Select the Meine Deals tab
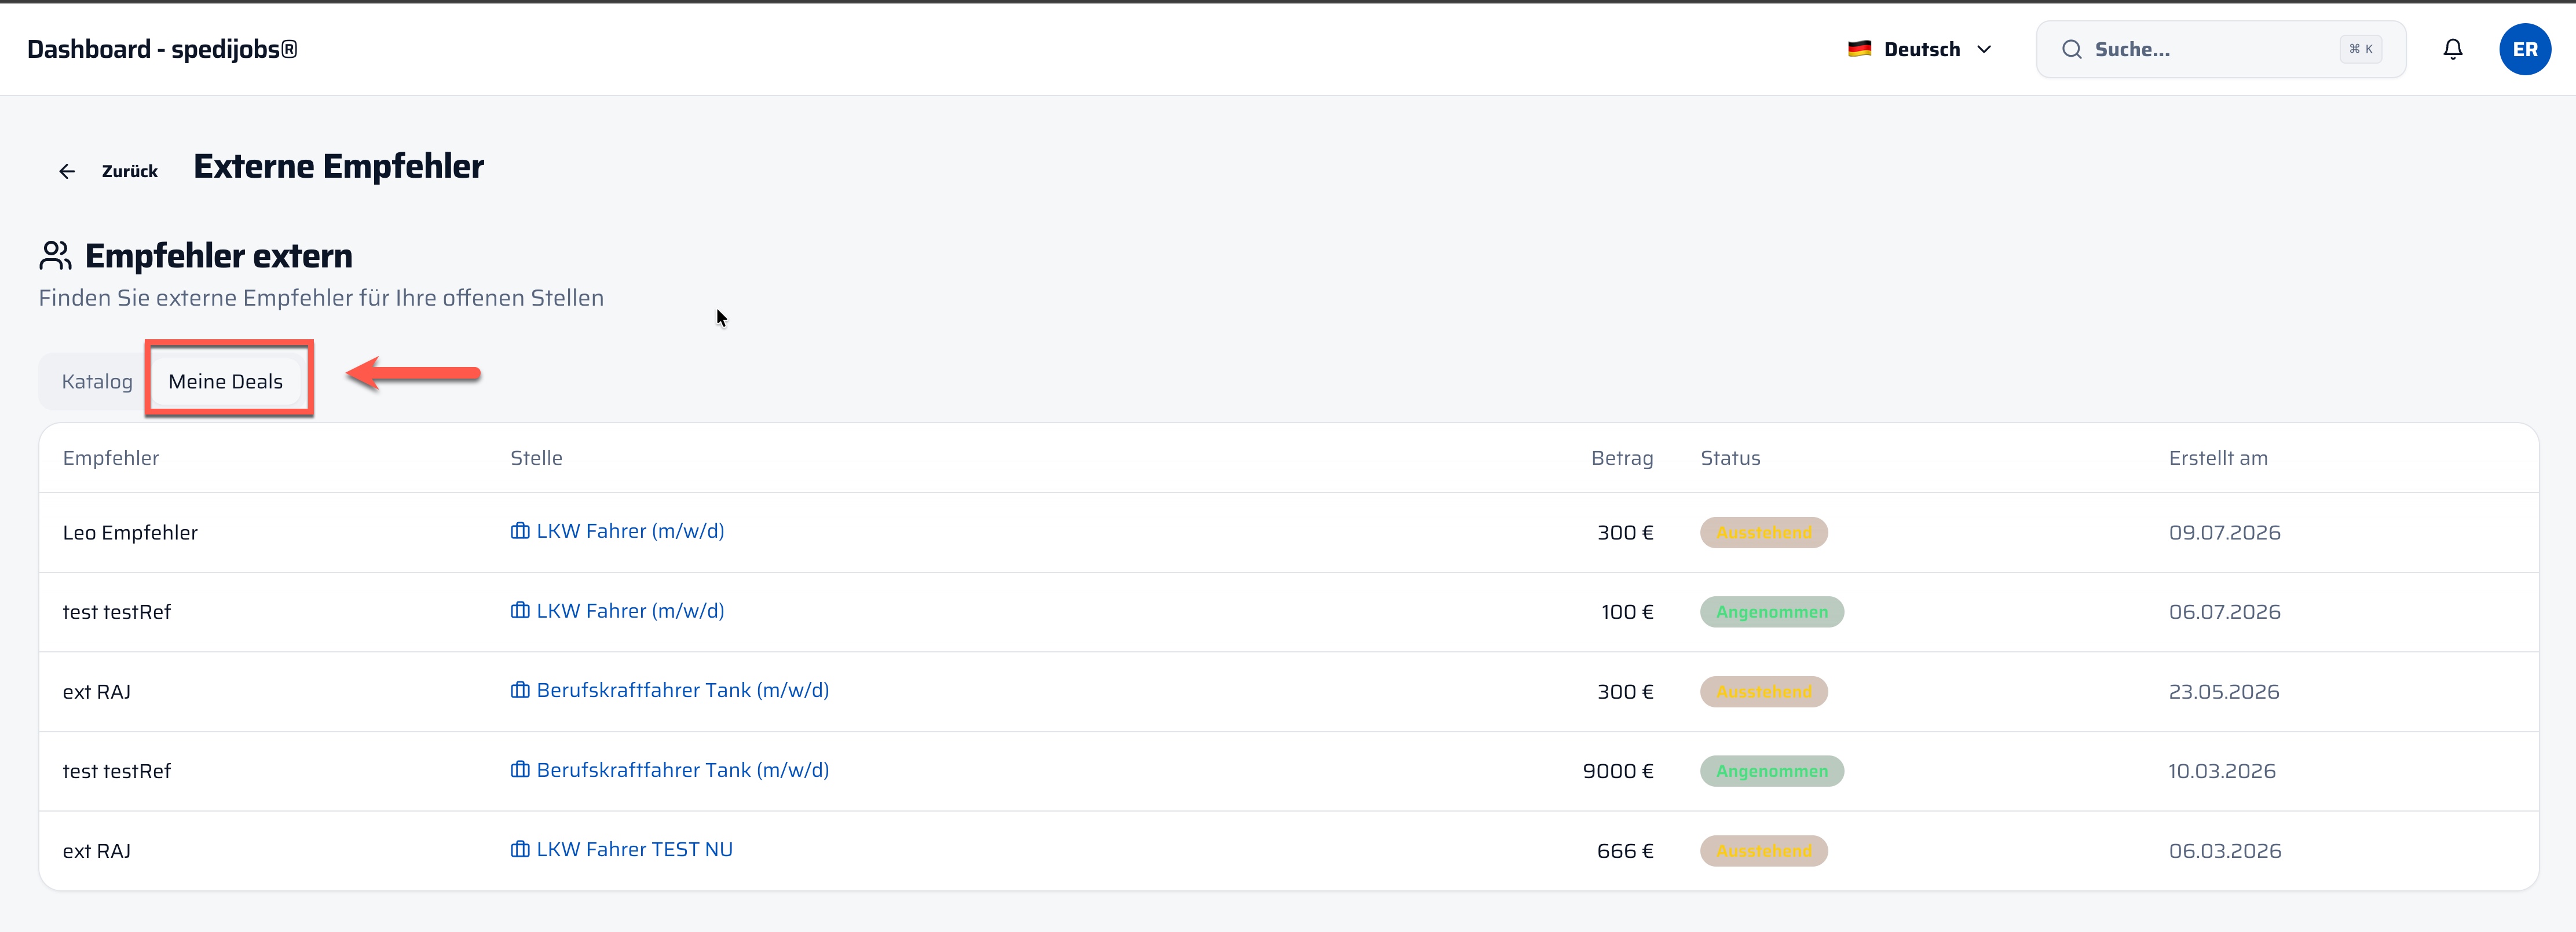The image size is (2576, 932). (x=226, y=381)
